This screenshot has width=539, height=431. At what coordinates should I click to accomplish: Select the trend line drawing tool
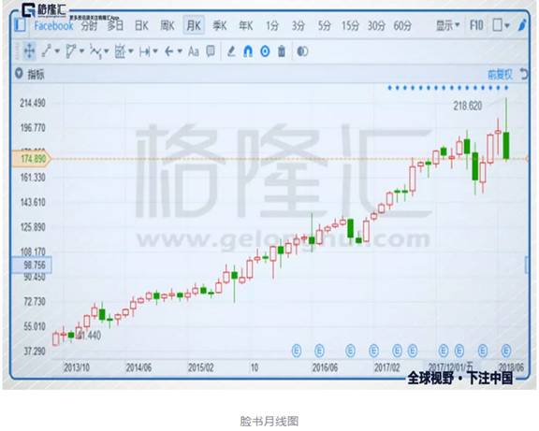(x=47, y=51)
